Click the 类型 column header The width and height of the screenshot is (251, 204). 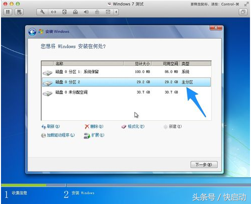pyautogui.click(x=195, y=64)
